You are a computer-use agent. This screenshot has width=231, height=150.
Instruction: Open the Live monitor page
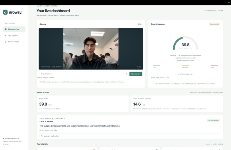(x=14, y=29)
